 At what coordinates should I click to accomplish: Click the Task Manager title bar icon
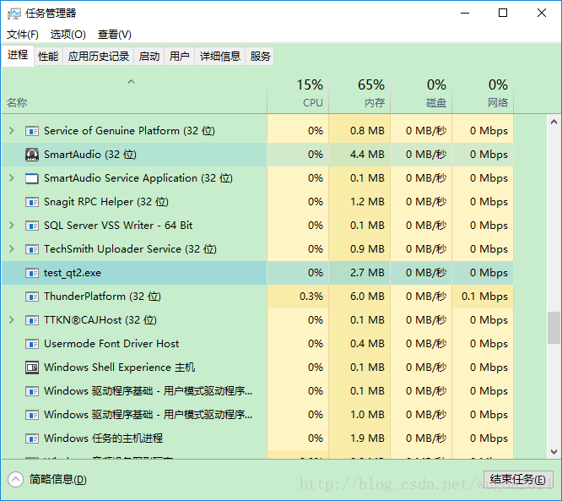[14, 14]
